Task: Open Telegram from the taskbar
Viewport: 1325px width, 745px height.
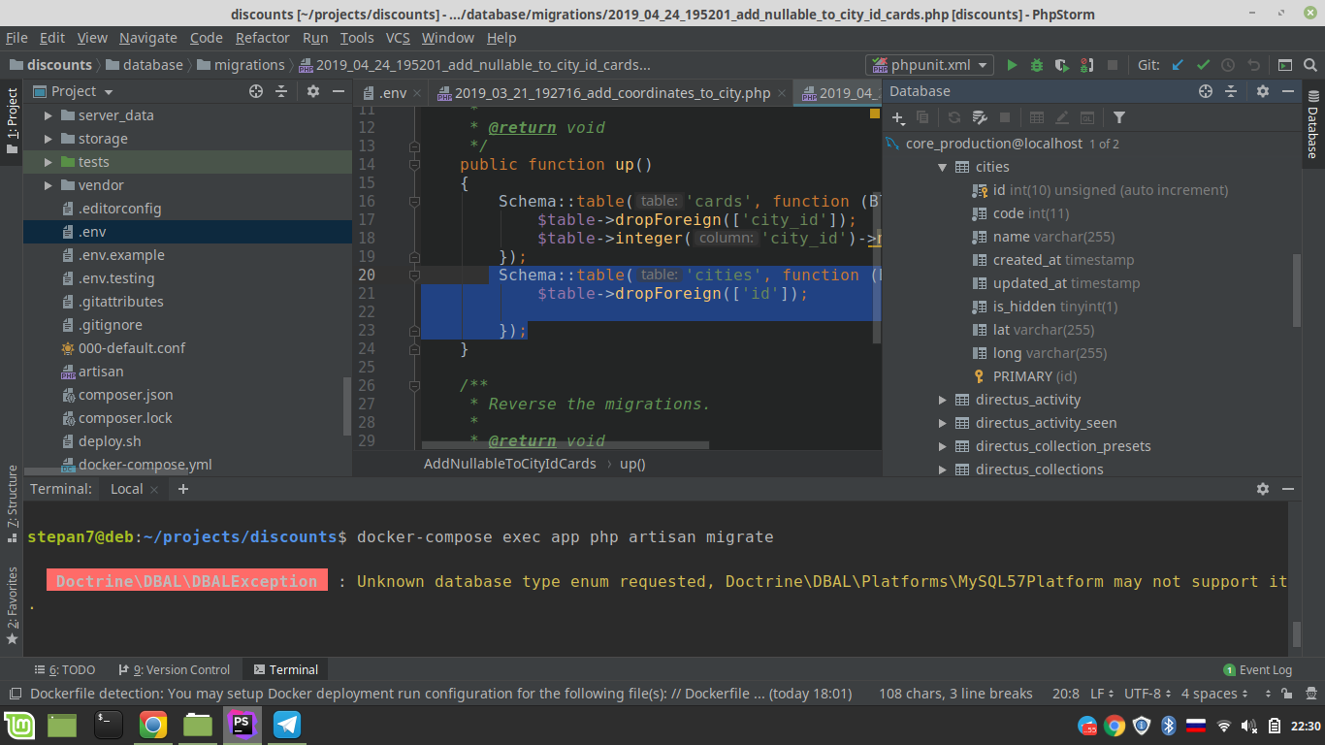Action: point(286,725)
